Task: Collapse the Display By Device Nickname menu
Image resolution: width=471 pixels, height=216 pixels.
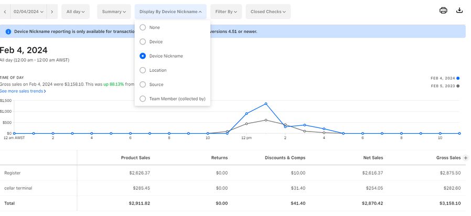Action: coord(170,12)
